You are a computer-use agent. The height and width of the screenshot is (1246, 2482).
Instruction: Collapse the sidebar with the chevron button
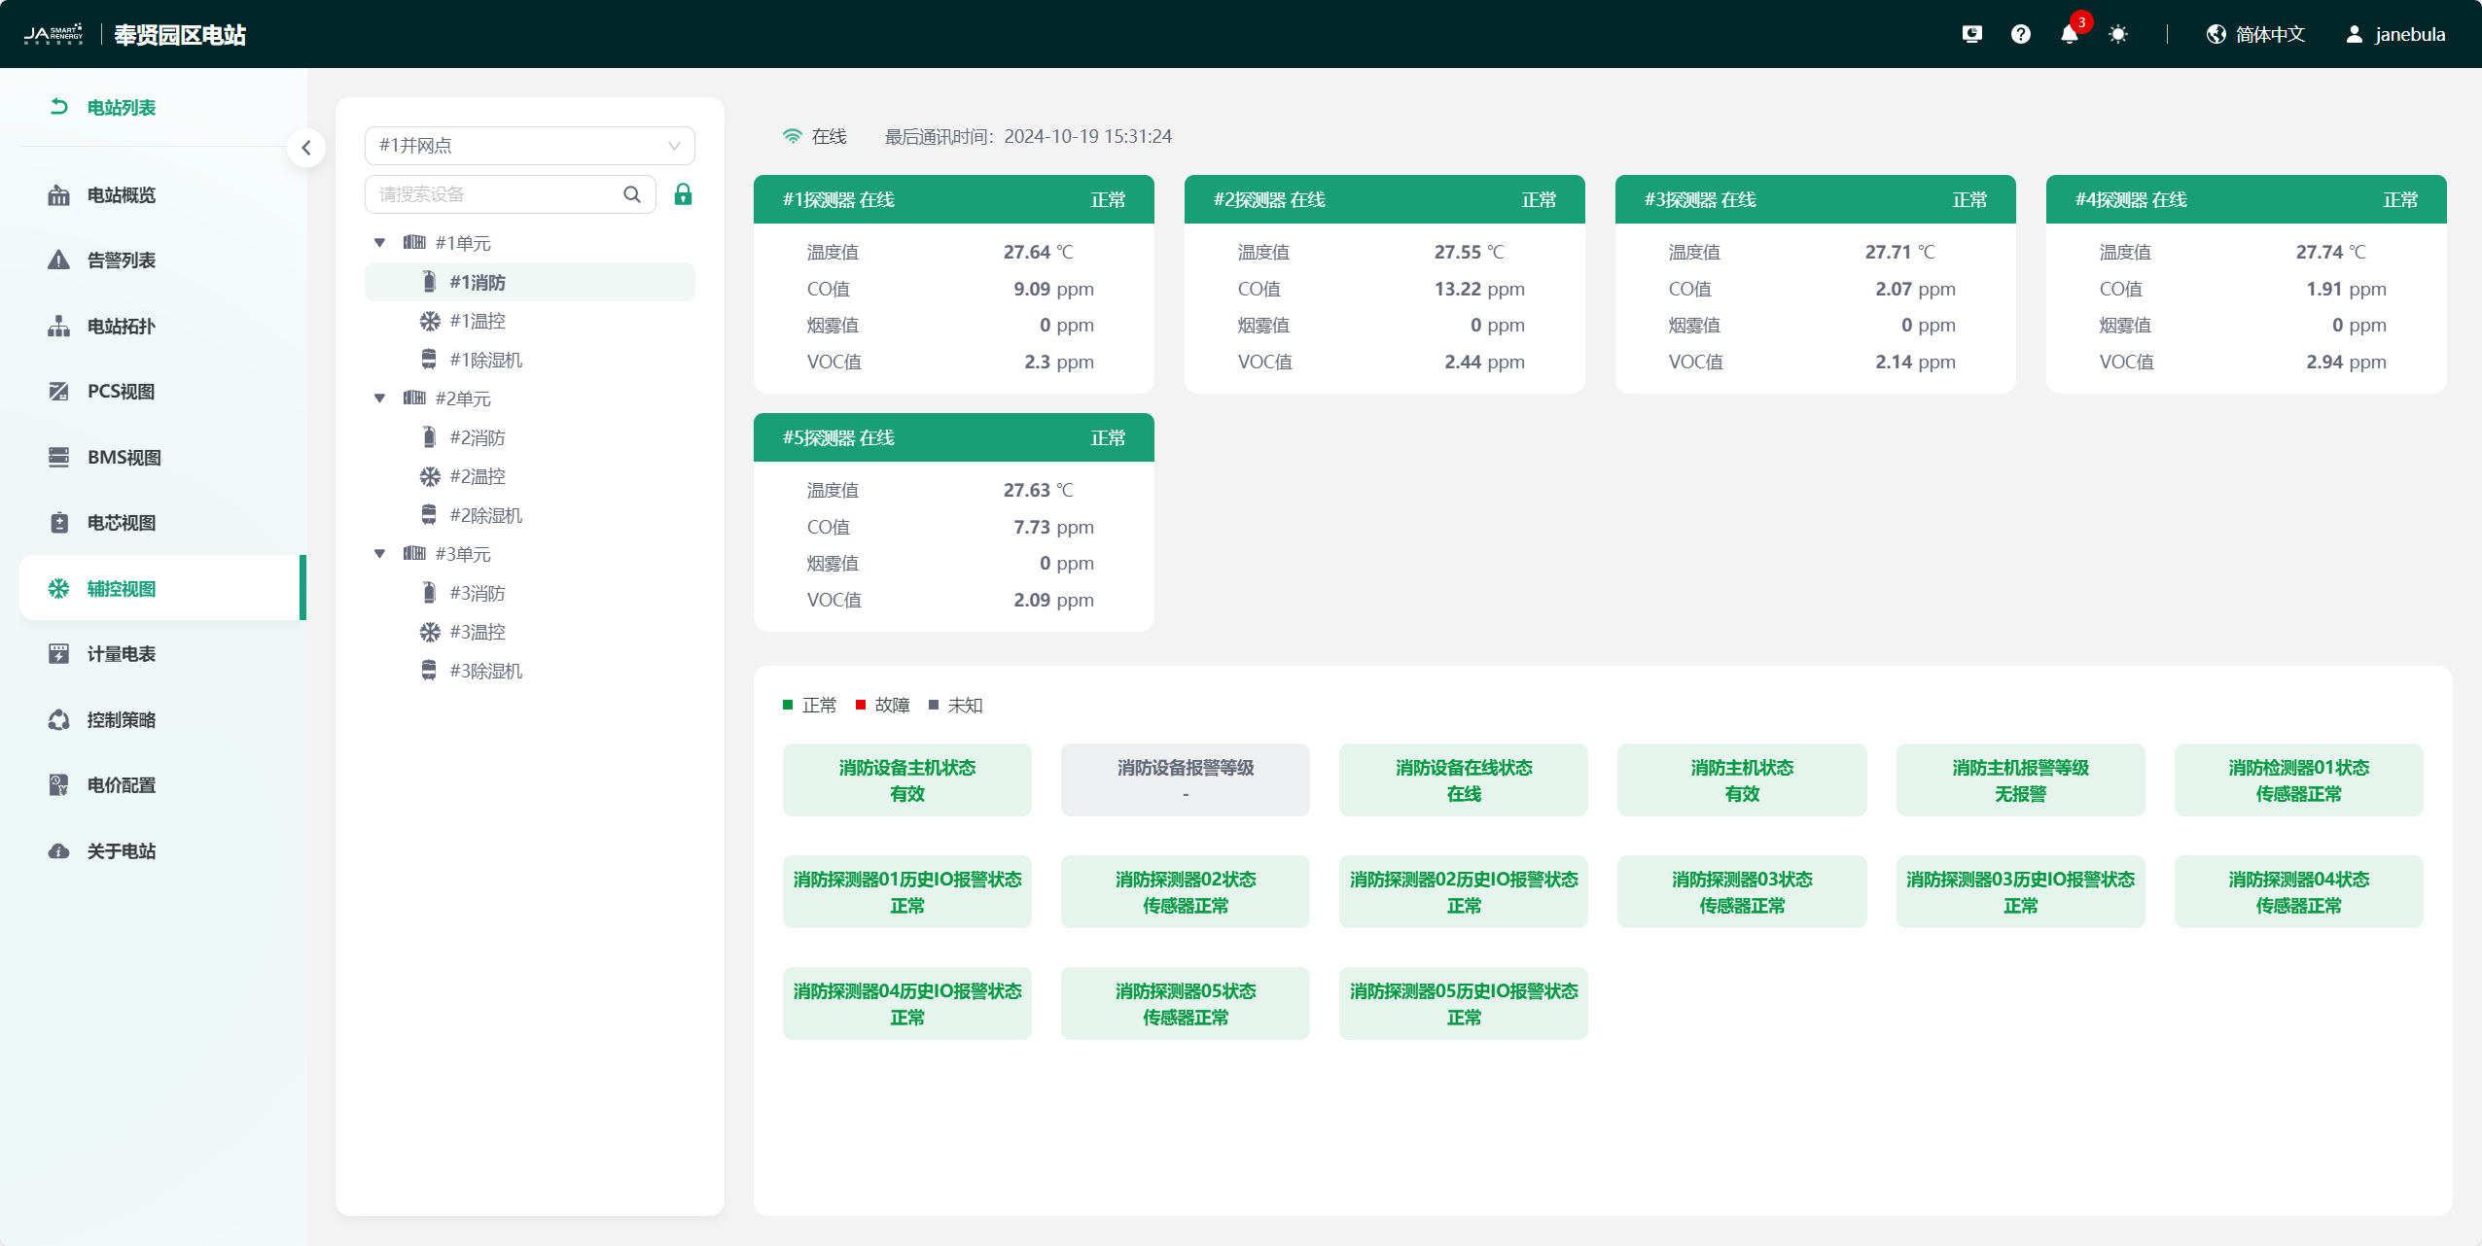306,148
